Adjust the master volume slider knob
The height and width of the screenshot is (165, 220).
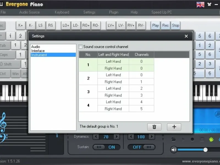coord(205,150)
